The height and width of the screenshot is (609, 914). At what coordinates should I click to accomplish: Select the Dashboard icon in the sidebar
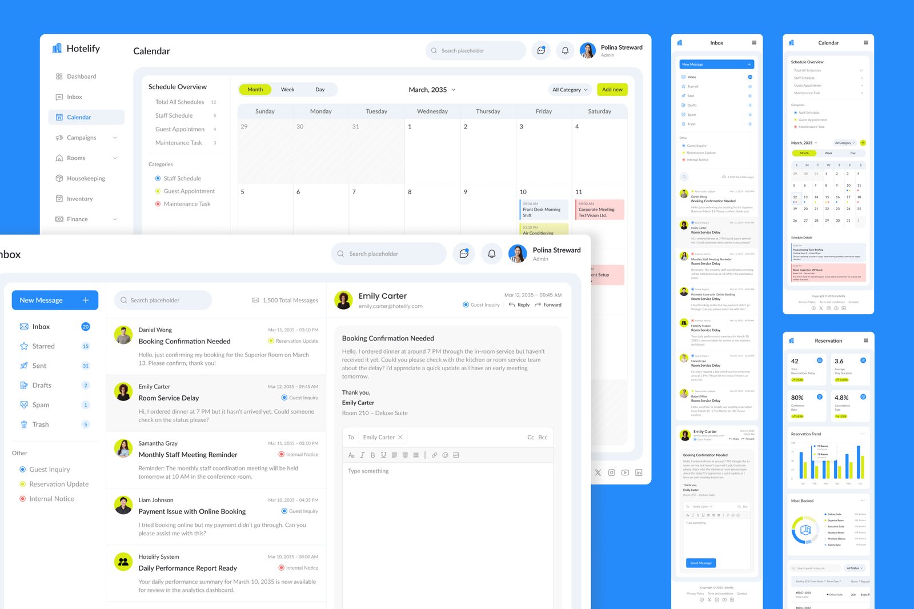coord(59,76)
